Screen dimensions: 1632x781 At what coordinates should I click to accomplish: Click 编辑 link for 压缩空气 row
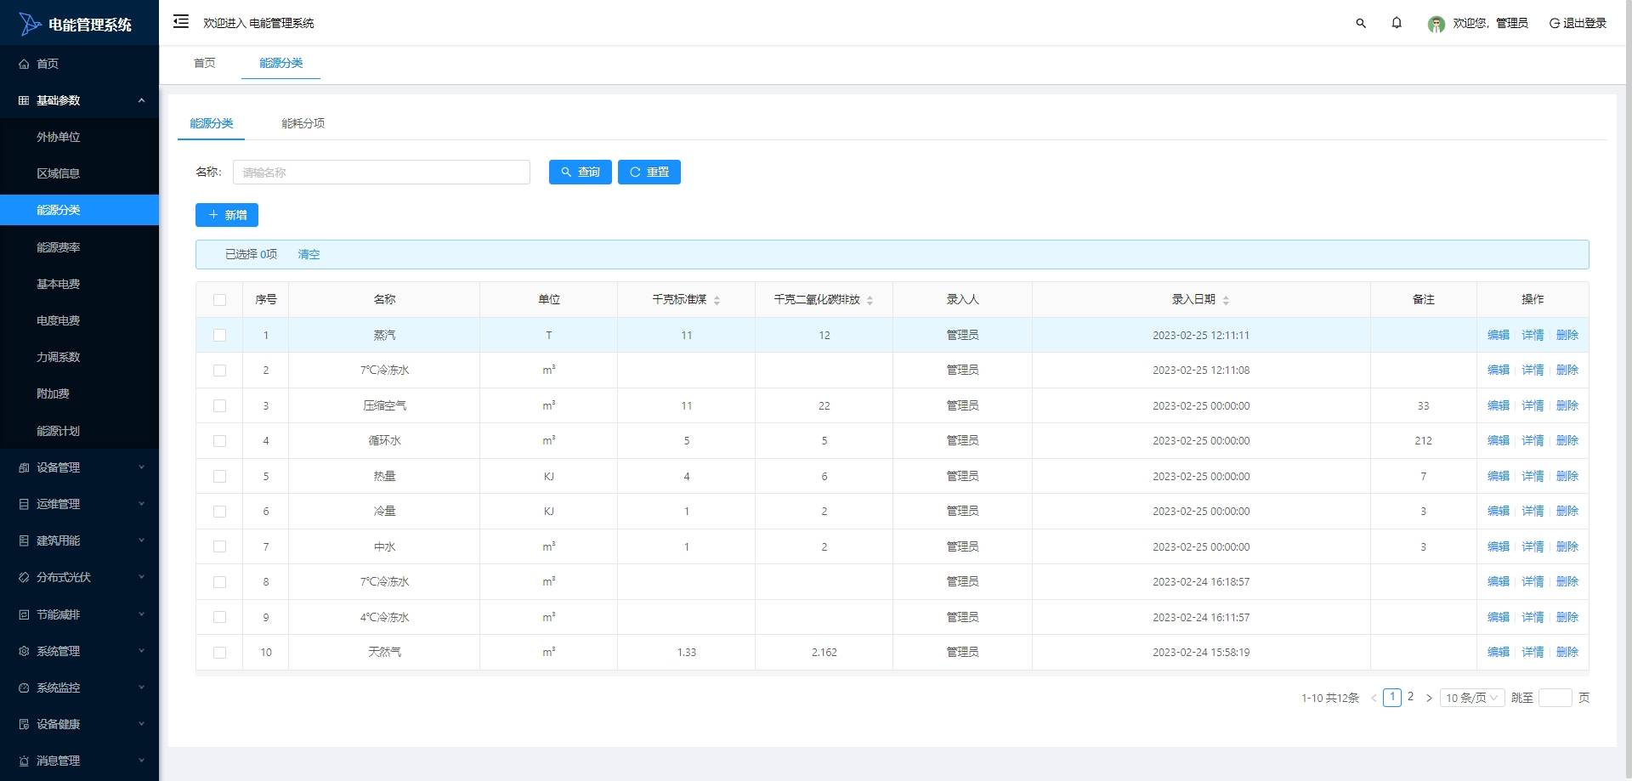[x=1498, y=406]
